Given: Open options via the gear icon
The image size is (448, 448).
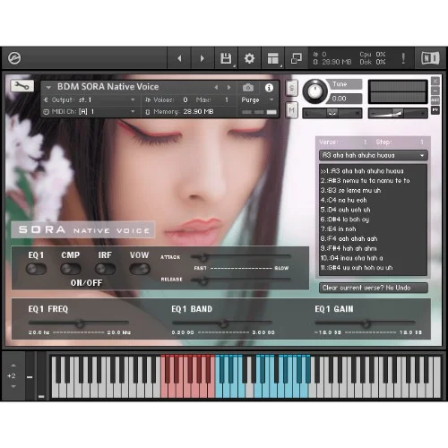Looking at the screenshot, I should 249,58.
